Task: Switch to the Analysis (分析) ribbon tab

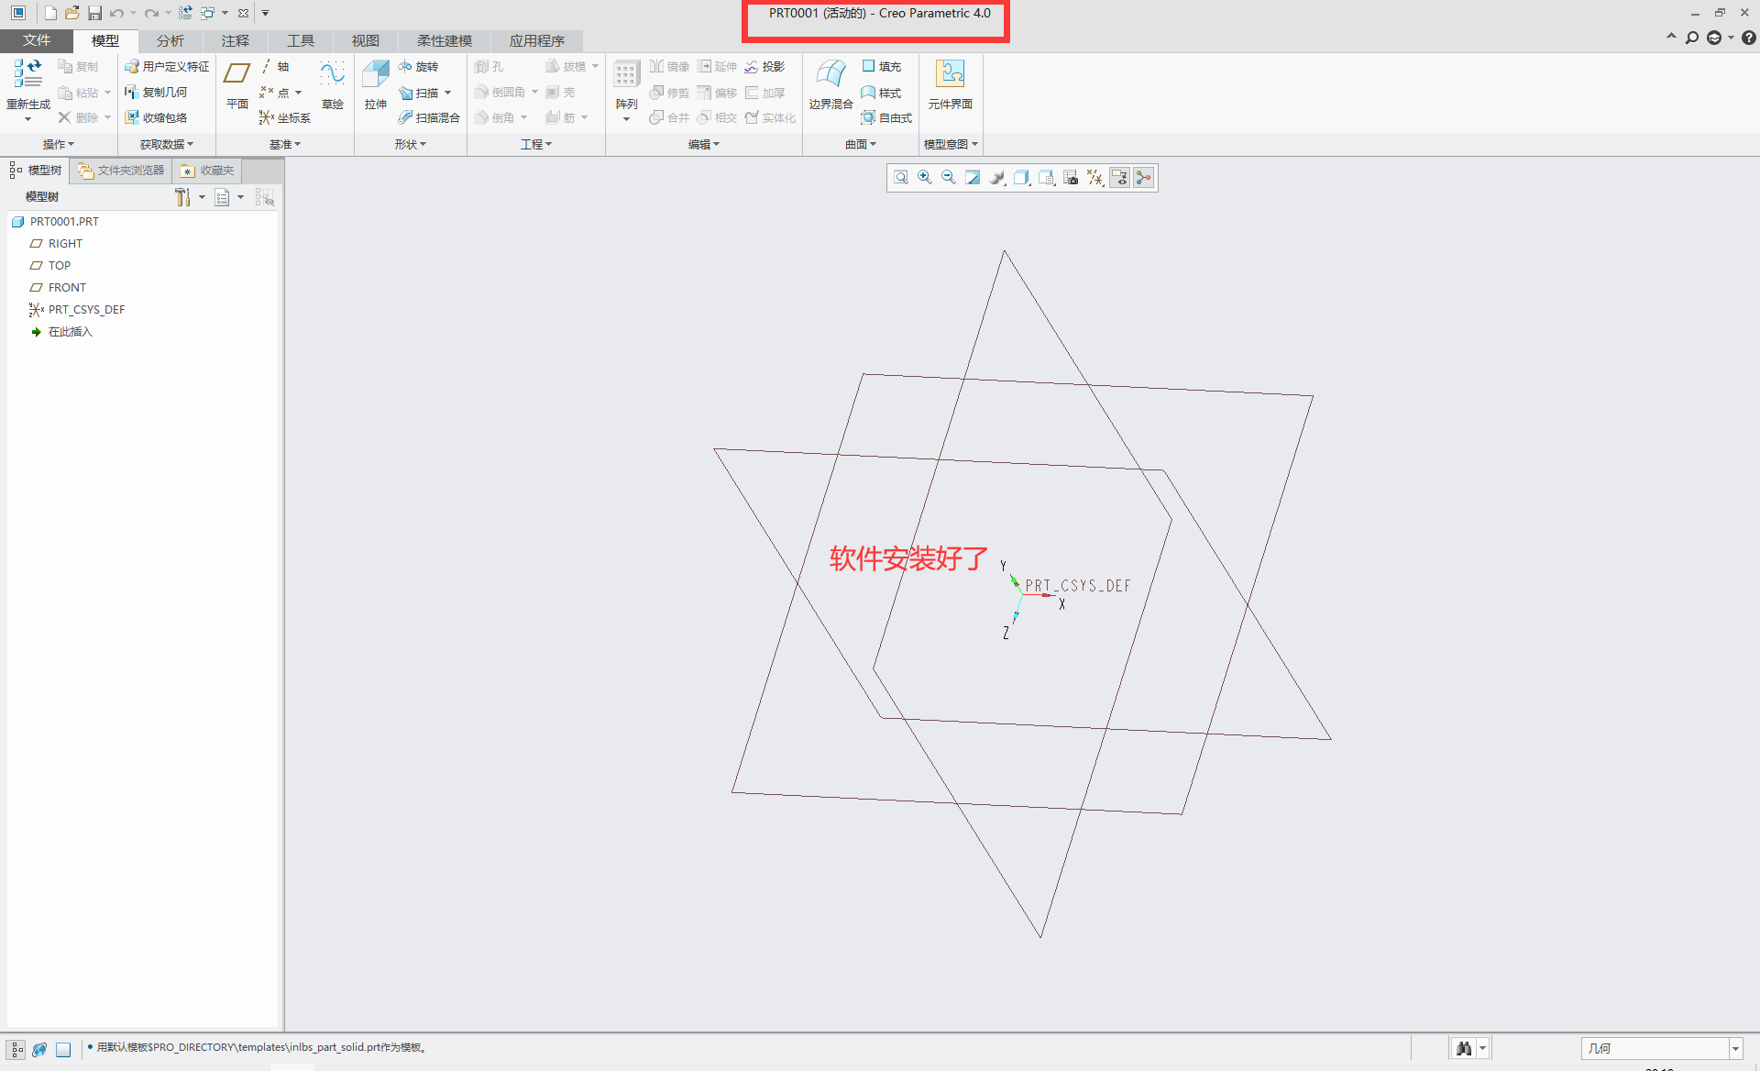Action: point(170,40)
